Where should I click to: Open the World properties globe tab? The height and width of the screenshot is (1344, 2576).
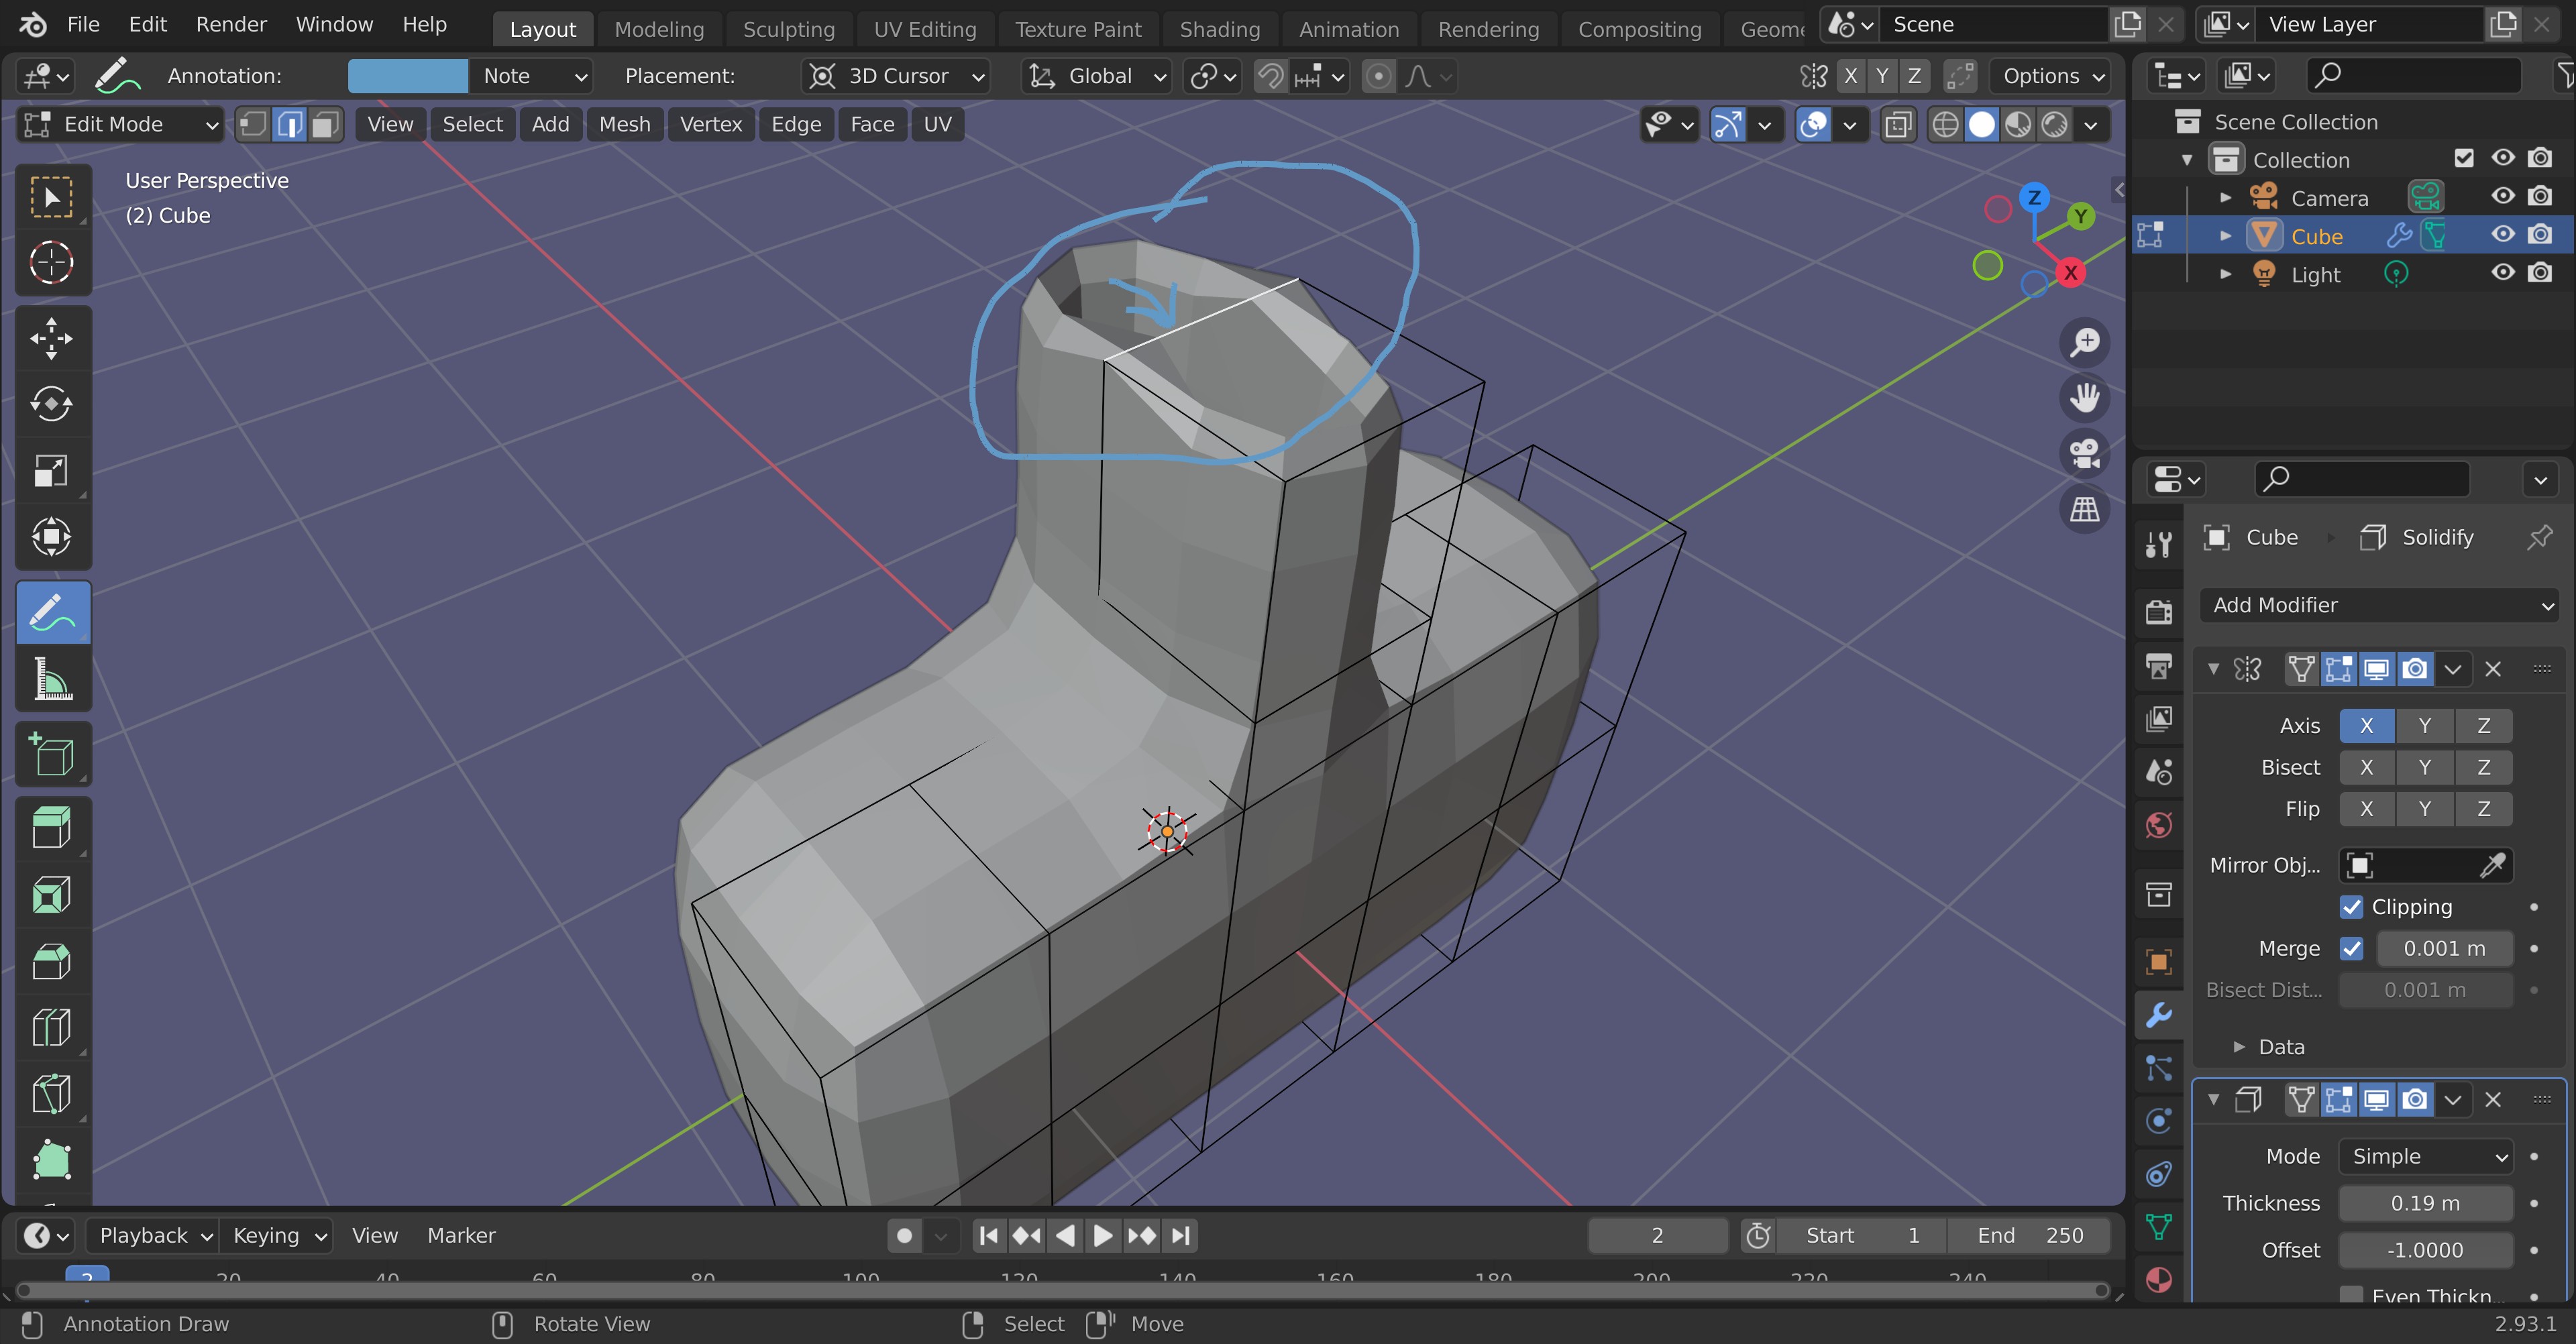(x=2159, y=825)
